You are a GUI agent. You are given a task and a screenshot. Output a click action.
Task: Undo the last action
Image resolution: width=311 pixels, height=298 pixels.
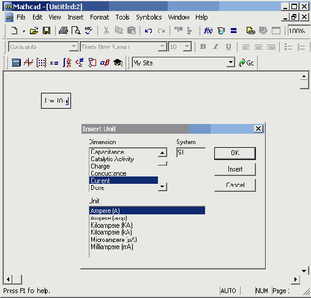click(148, 31)
